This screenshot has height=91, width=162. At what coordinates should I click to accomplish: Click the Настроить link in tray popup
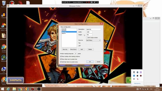tap(137, 83)
